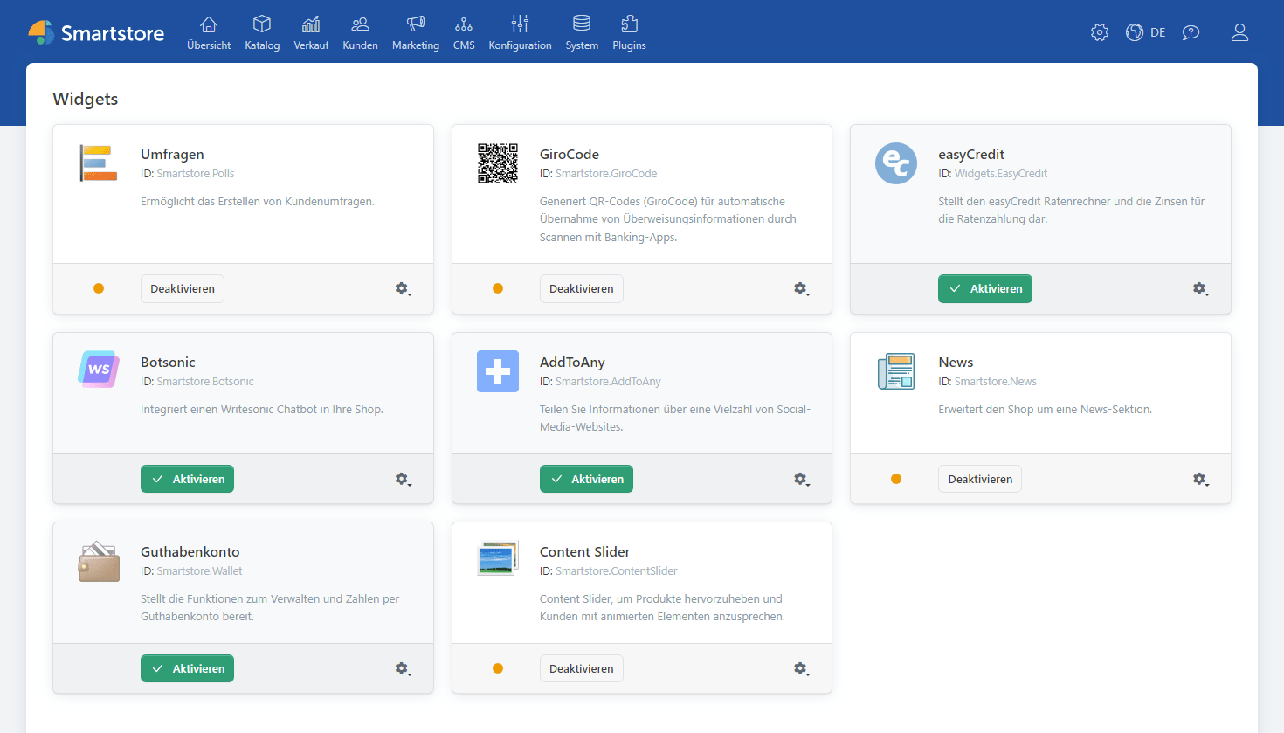
Task: Deactivate the Umfragen widget
Action: [x=183, y=289]
